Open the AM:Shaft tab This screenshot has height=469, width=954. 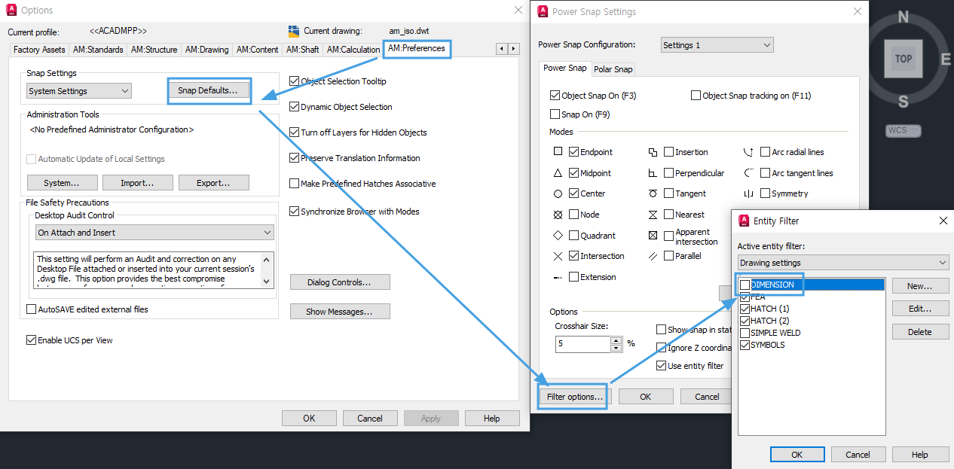point(302,50)
